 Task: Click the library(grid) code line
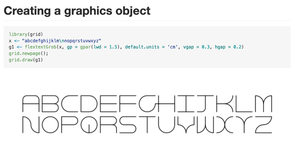tap(26, 34)
